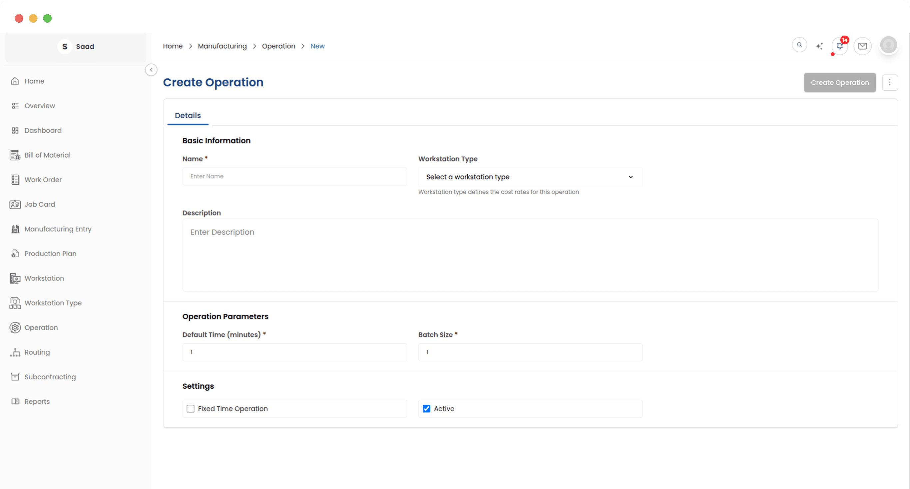Open the global search
The image size is (910, 489).
(799, 45)
